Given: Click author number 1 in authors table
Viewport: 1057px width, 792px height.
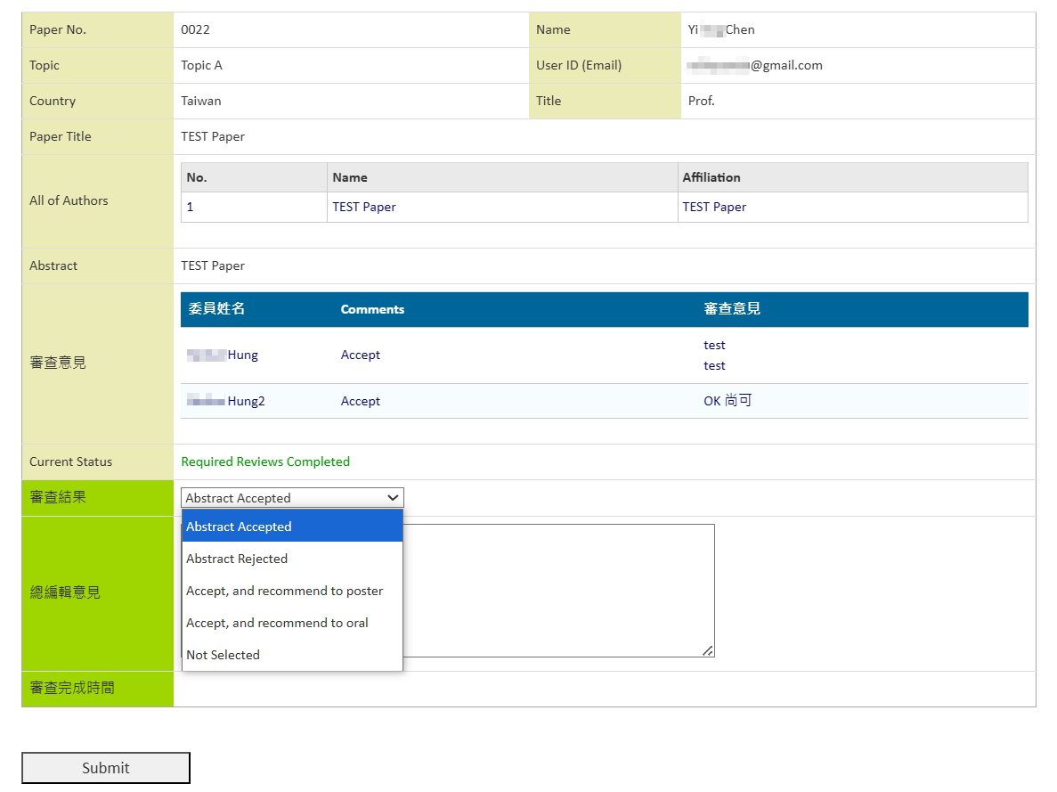Looking at the screenshot, I should [x=190, y=207].
